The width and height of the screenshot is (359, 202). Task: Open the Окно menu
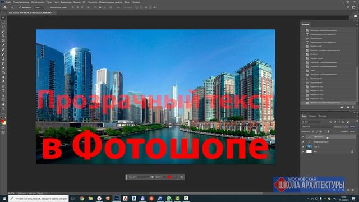point(127,2)
